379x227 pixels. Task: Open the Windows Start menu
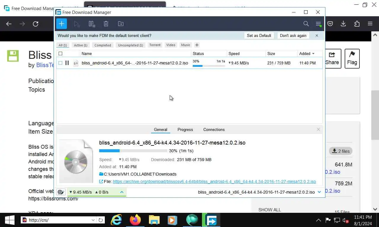pos(10,220)
